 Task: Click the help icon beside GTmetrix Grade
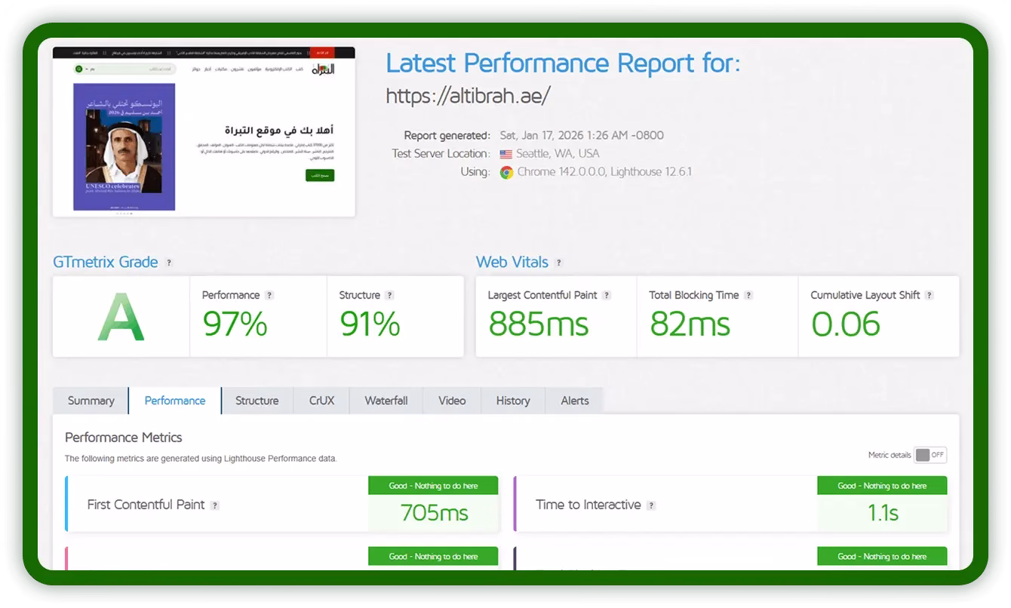click(x=169, y=263)
